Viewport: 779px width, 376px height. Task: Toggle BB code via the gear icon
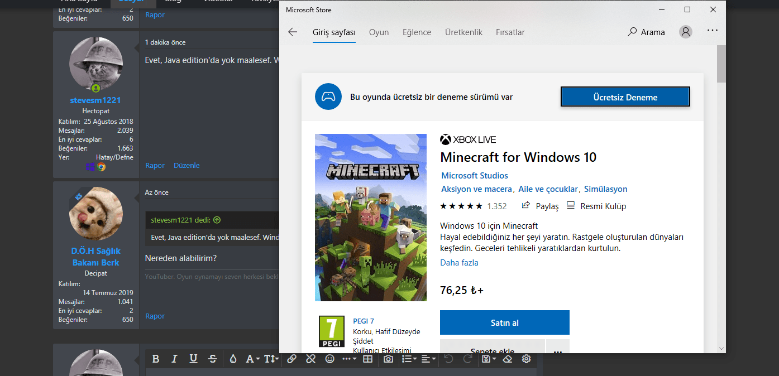tap(526, 359)
